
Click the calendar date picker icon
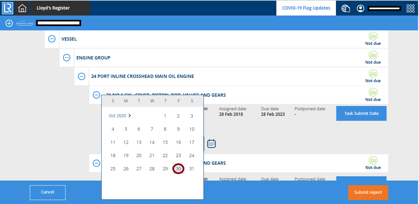(x=211, y=144)
